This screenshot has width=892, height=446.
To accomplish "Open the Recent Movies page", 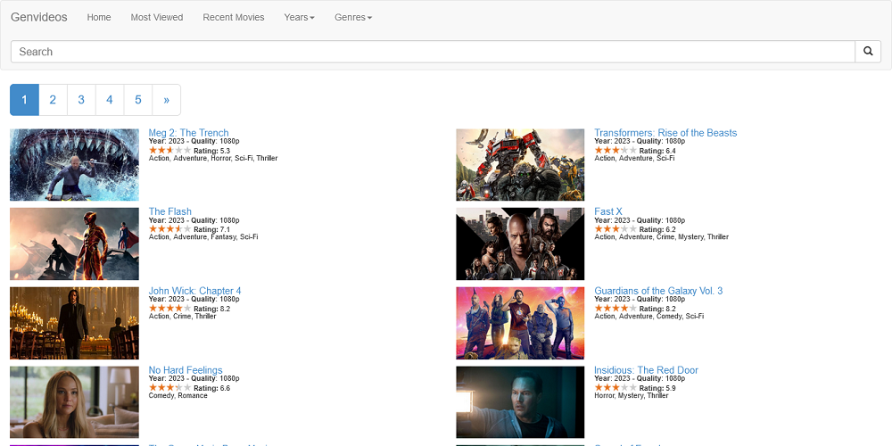I will (234, 17).
